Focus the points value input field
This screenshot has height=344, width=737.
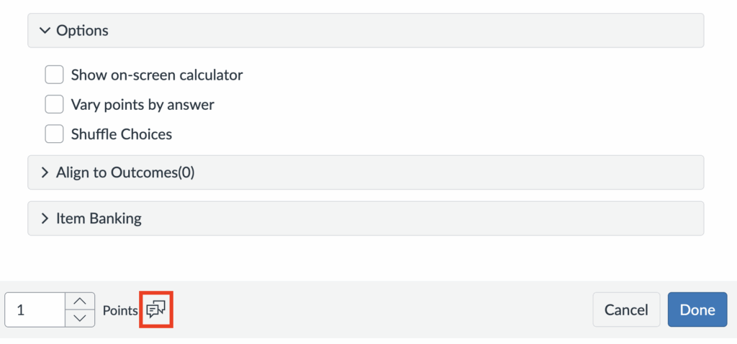coord(35,310)
